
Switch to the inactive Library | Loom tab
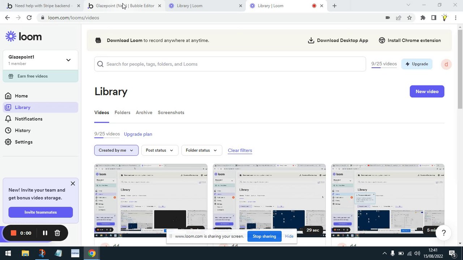pyautogui.click(x=205, y=6)
